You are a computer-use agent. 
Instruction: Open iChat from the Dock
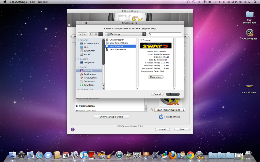pos(48,155)
